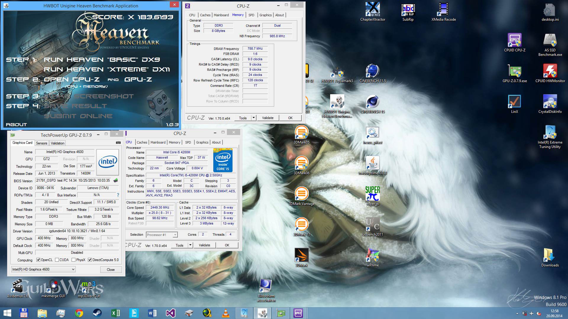568x319 pixels.
Task: Launch ucbench2011 shortcut
Action: coord(372,227)
